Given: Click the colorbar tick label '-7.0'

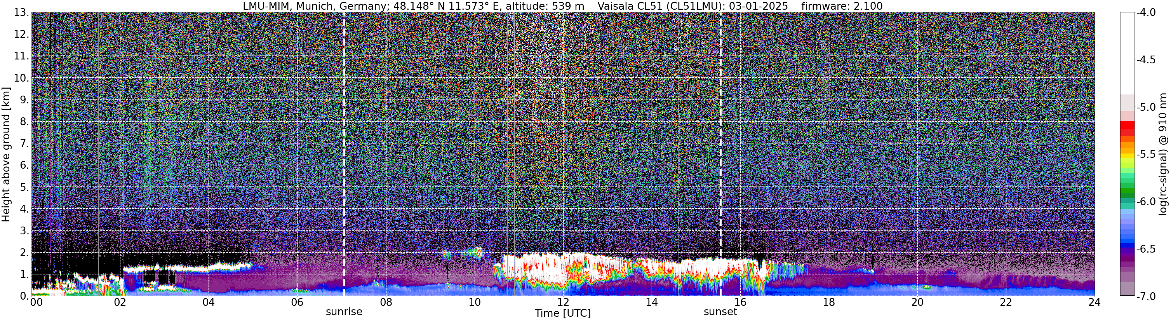Looking at the screenshot, I should click(1146, 297).
